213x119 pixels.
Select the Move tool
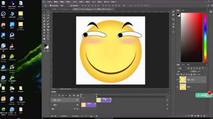pyautogui.click(x=44, y=12)
